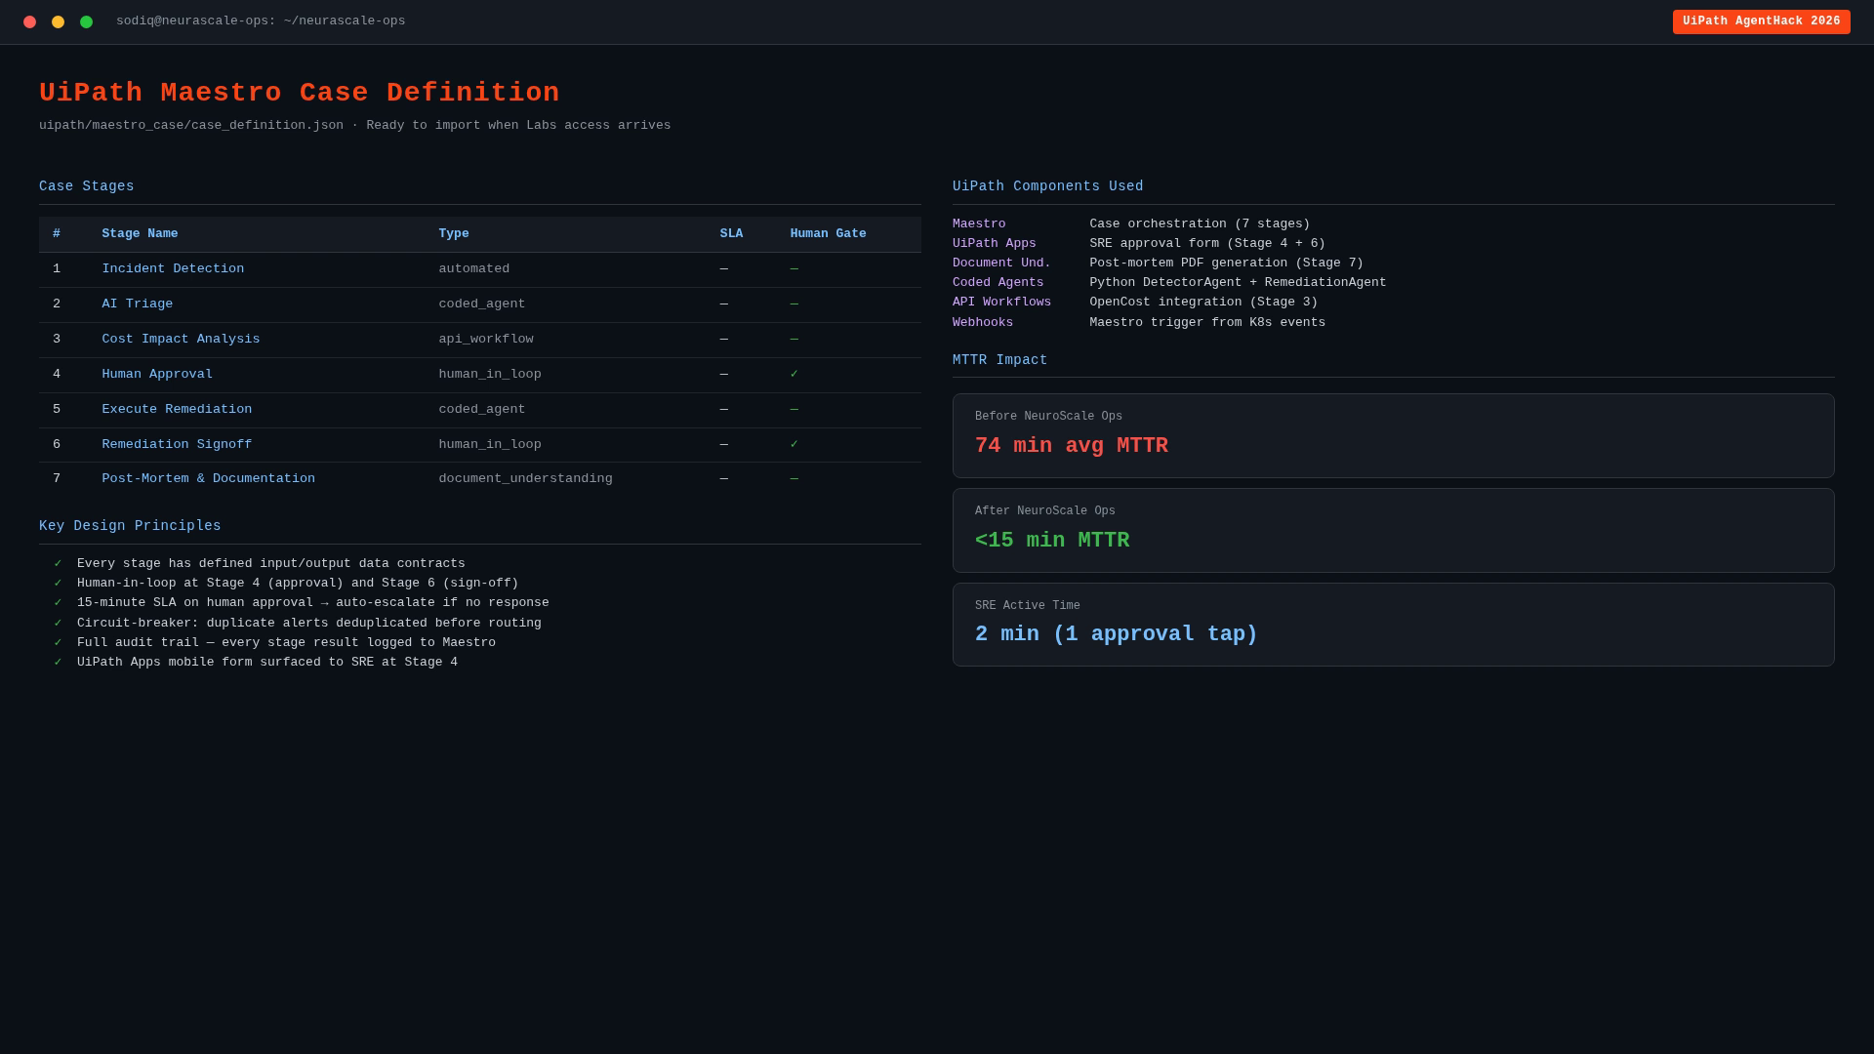The height and width of the screenshot is (1054, 1874).
Task: Click the Type column header
Action: point(454,234)
